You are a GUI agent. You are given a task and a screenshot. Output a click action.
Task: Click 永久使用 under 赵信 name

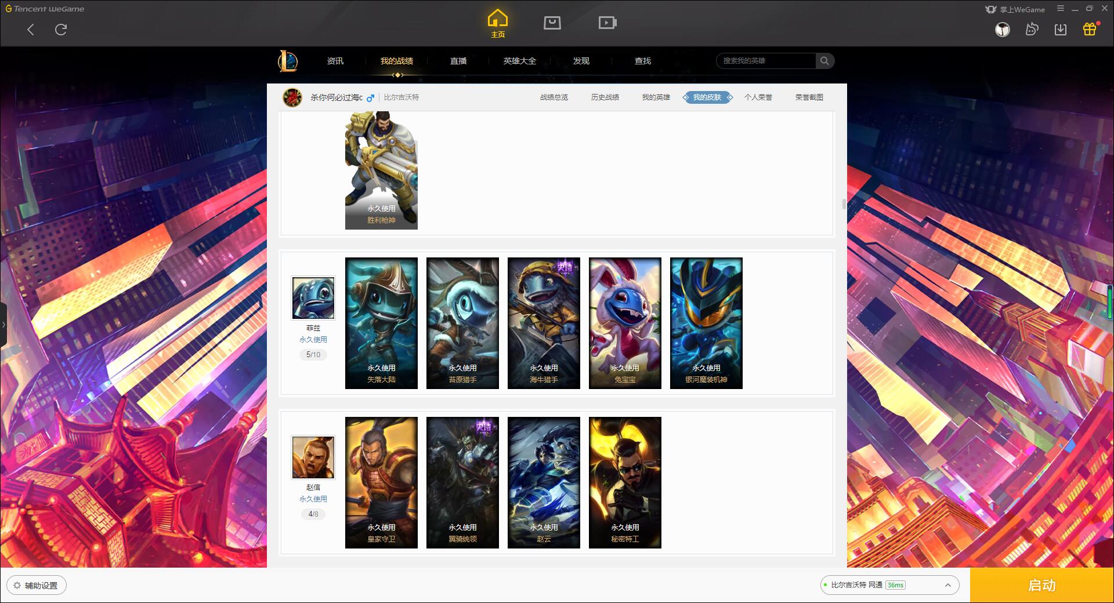click(x=313, y=499)
